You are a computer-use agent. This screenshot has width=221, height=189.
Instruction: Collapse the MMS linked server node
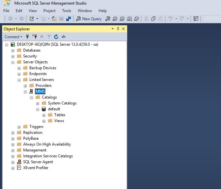pyautogui.click(x=25, y=92)
